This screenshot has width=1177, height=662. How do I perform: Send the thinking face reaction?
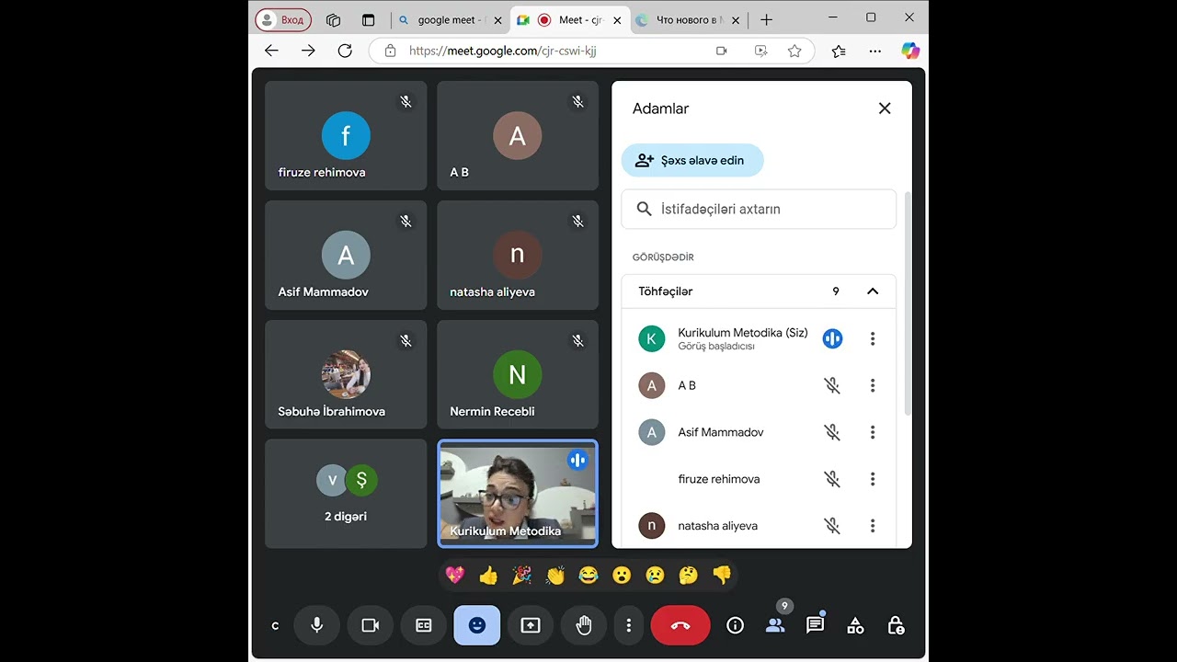coord(688,576)
